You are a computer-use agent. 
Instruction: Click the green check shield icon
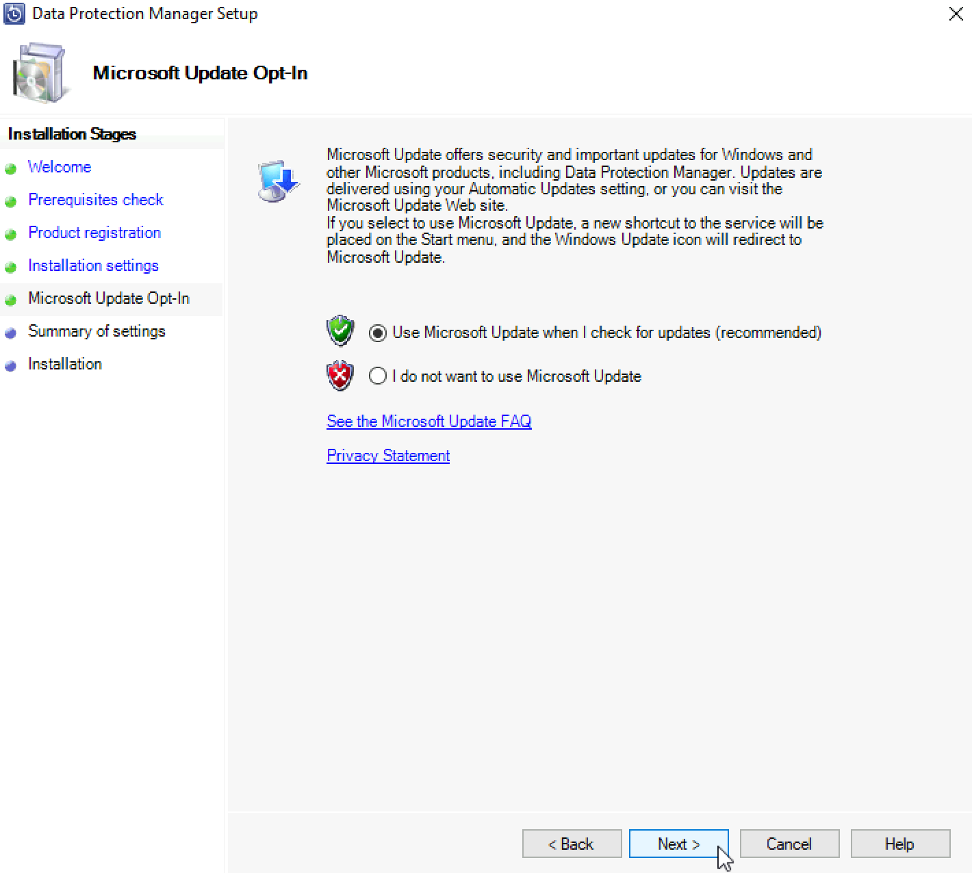coord(340,332)
